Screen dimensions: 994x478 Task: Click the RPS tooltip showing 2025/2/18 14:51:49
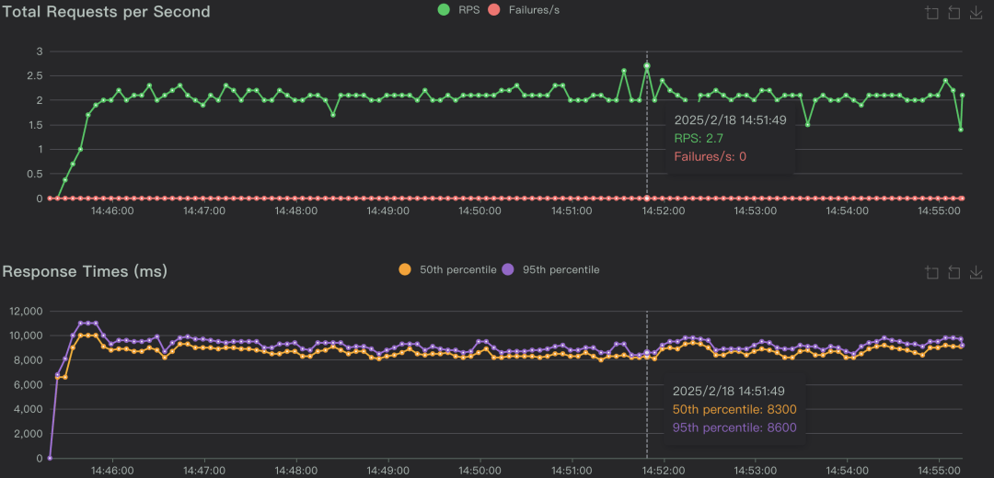(x=729, y=138)
